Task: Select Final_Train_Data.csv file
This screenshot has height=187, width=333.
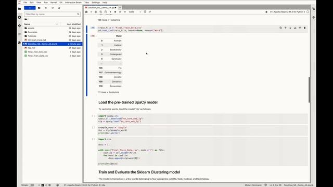Action: (x=52, y=56)
